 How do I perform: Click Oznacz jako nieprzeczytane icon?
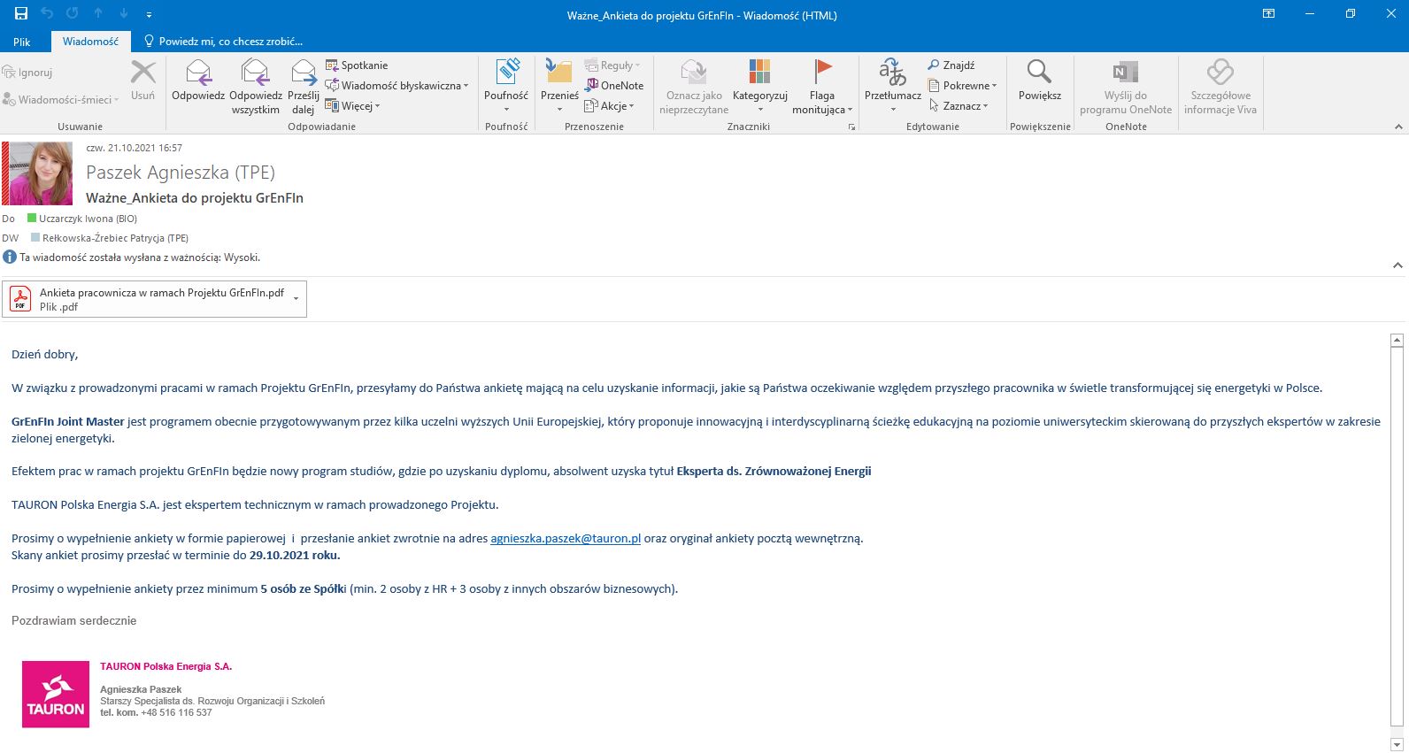(694, 87)
